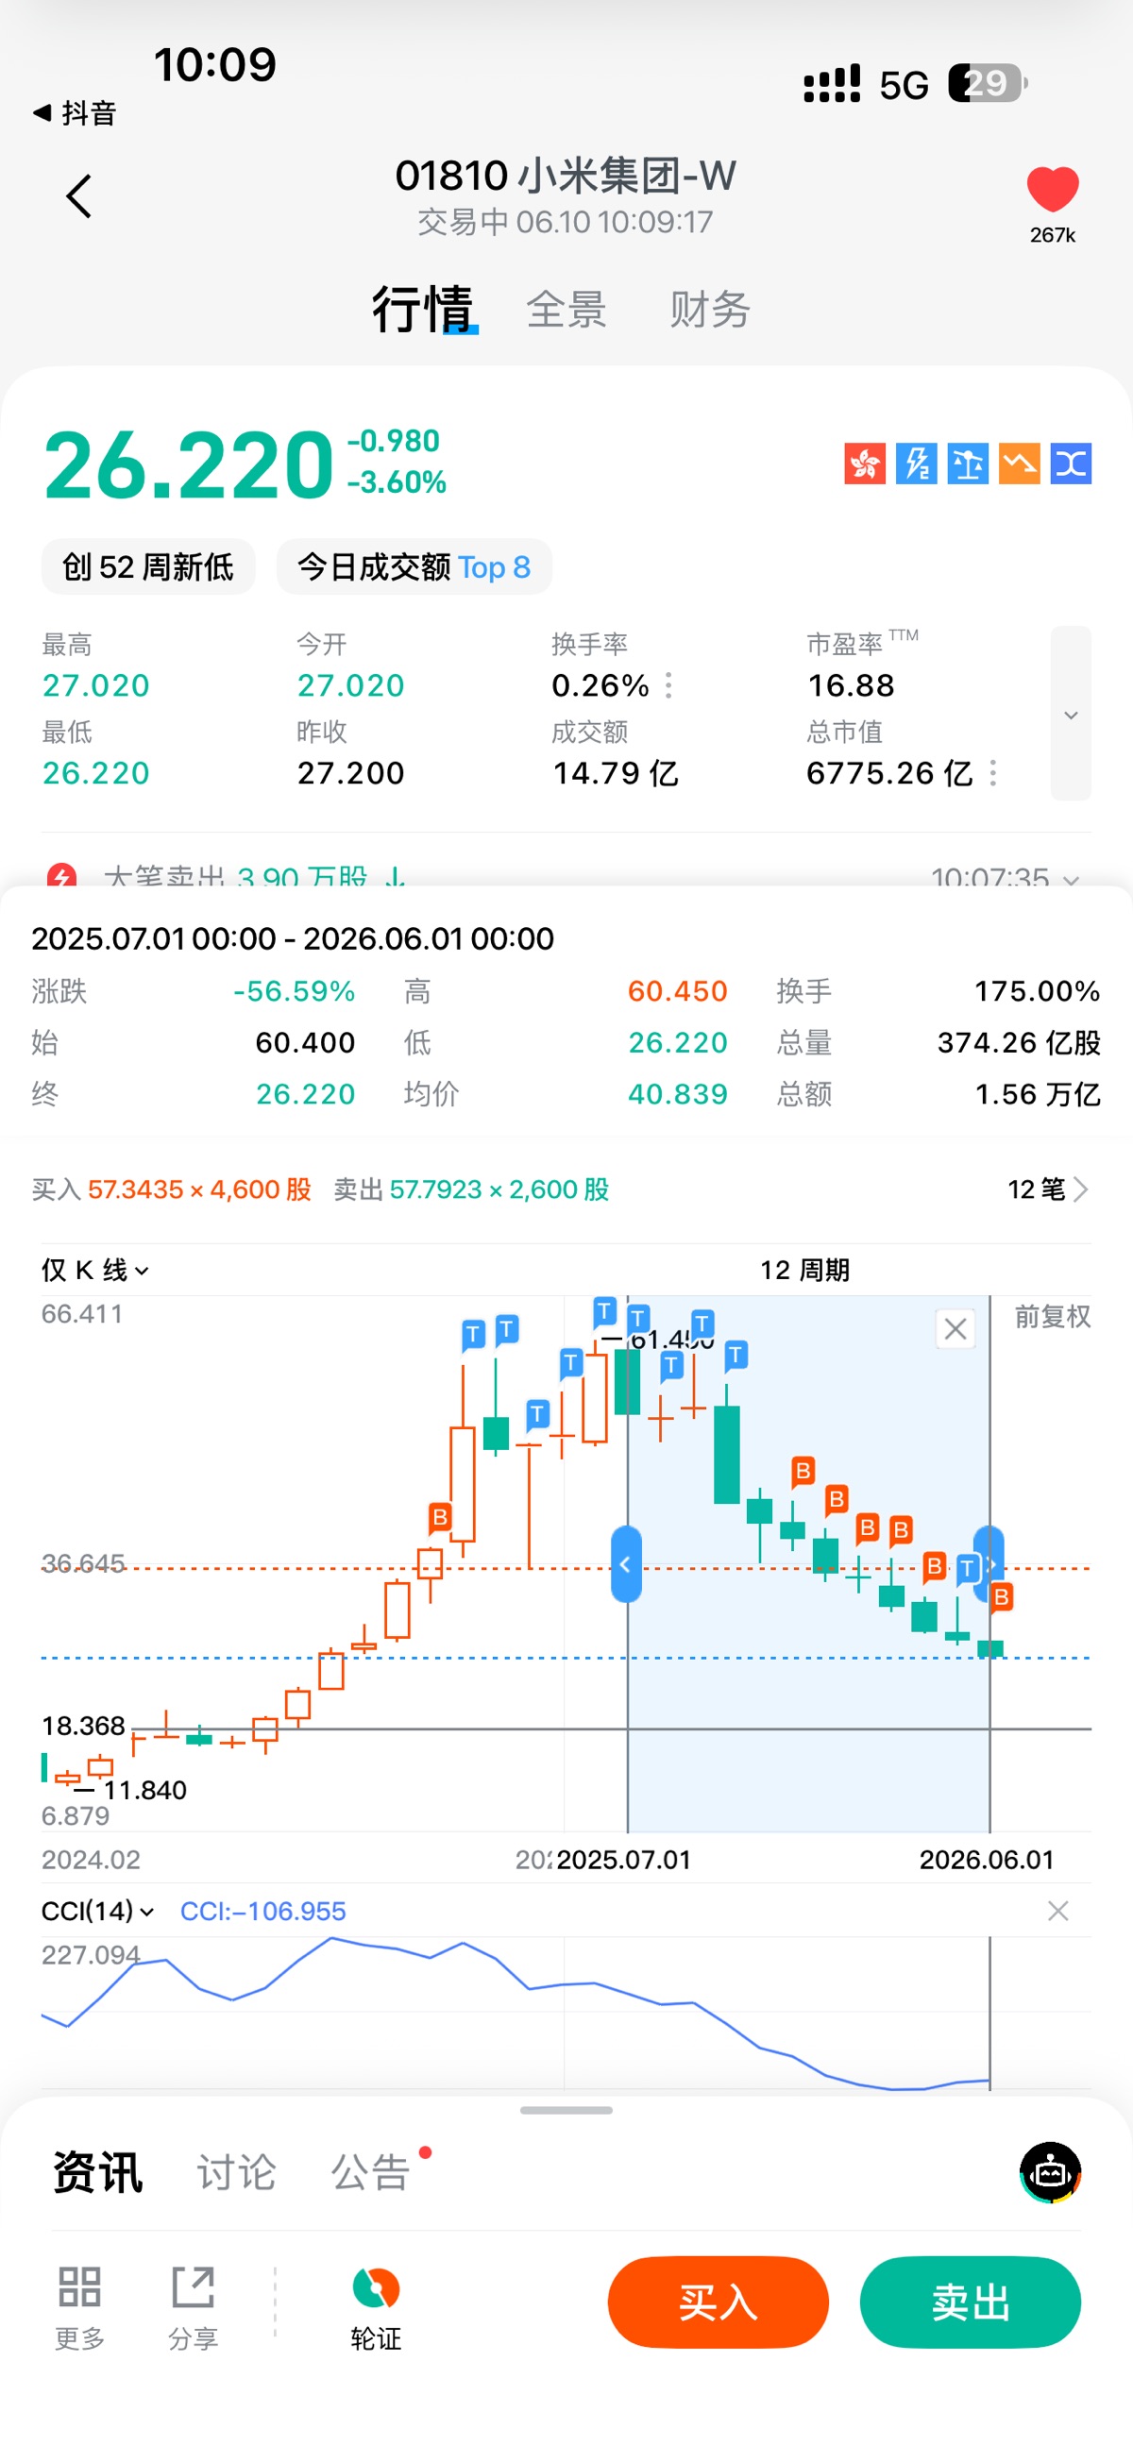
Task: Tap the T marker above 61.450 high
Action: tap(604, 1311)
